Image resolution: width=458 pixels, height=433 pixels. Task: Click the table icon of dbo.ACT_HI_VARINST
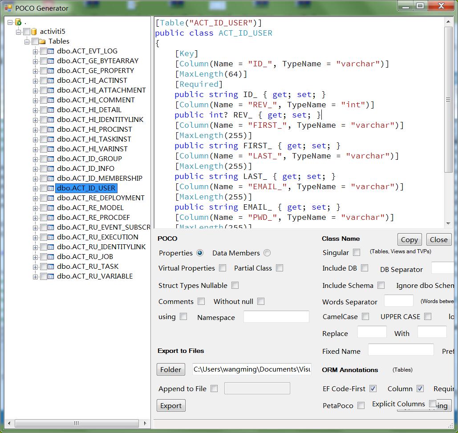point(51,149)
